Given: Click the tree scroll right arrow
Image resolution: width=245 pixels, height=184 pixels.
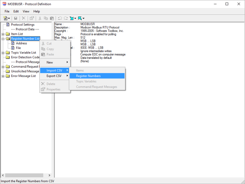Looking at the screenshot, I should 49,175.
